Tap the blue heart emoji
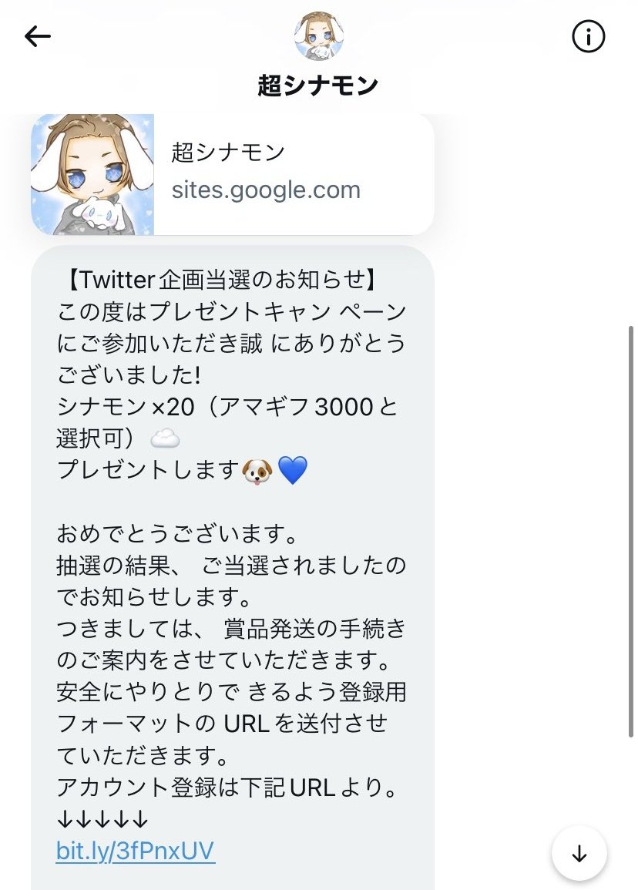The height and width of the screenshot is (890, 638). (x=293, y=471)
